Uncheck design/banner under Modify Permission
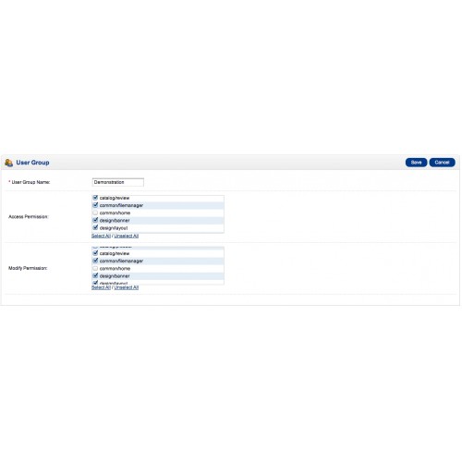Viewport: 462px width, 462px height. [x=95, y=276]
